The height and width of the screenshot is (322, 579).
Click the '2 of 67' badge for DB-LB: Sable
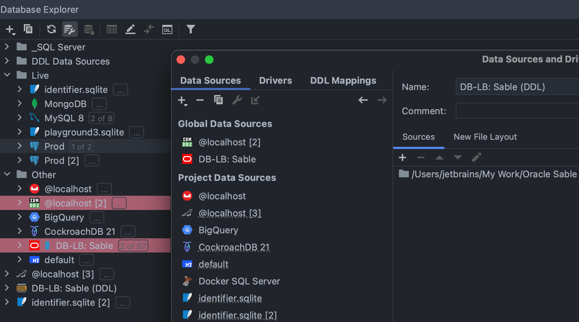coord(133,246)
